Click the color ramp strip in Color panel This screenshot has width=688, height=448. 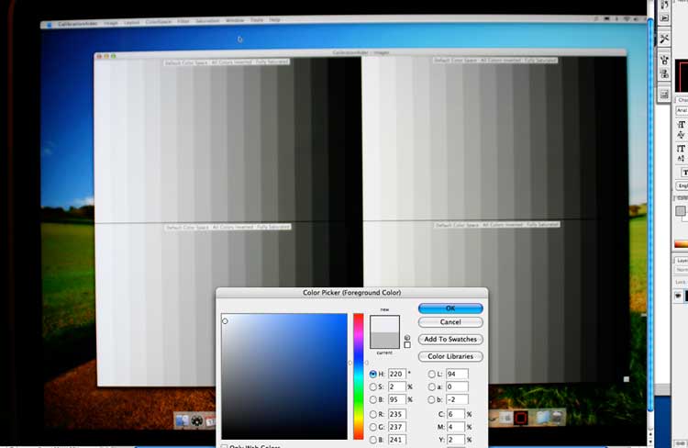coord(682,244)
